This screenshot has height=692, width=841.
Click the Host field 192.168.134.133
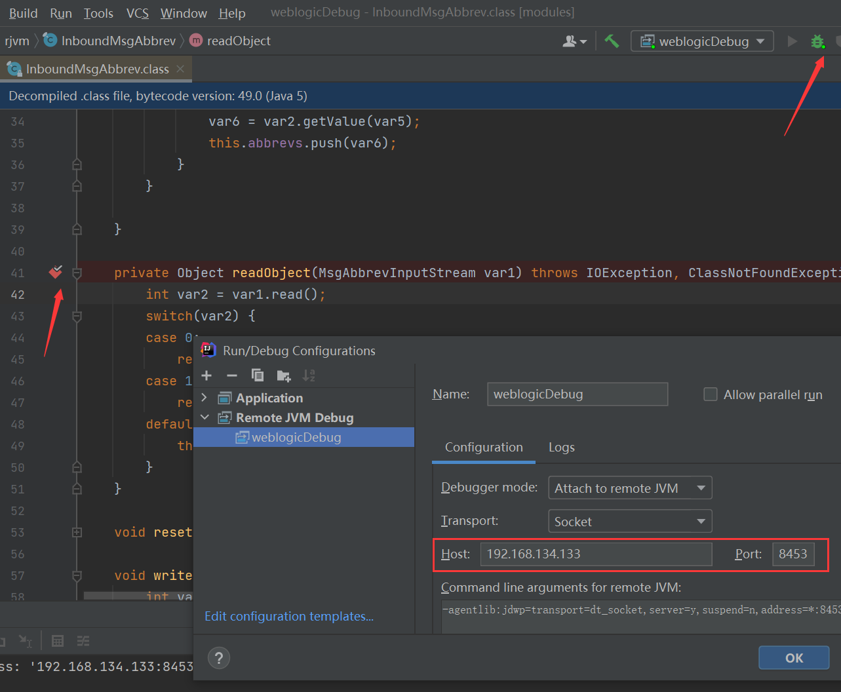point(596,554)
